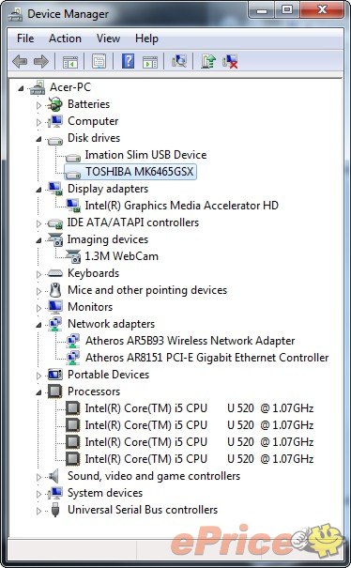Expand the Batteries category
Screen dimensions: 351x568
point(38,105)
